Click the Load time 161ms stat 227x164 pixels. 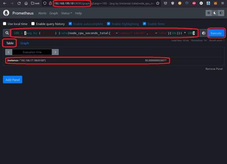click(x=180, y=41)
